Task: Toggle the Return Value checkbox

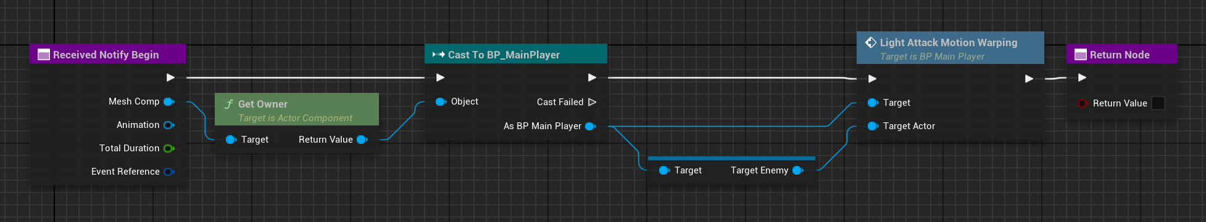Action: (x=1158, y=103)
